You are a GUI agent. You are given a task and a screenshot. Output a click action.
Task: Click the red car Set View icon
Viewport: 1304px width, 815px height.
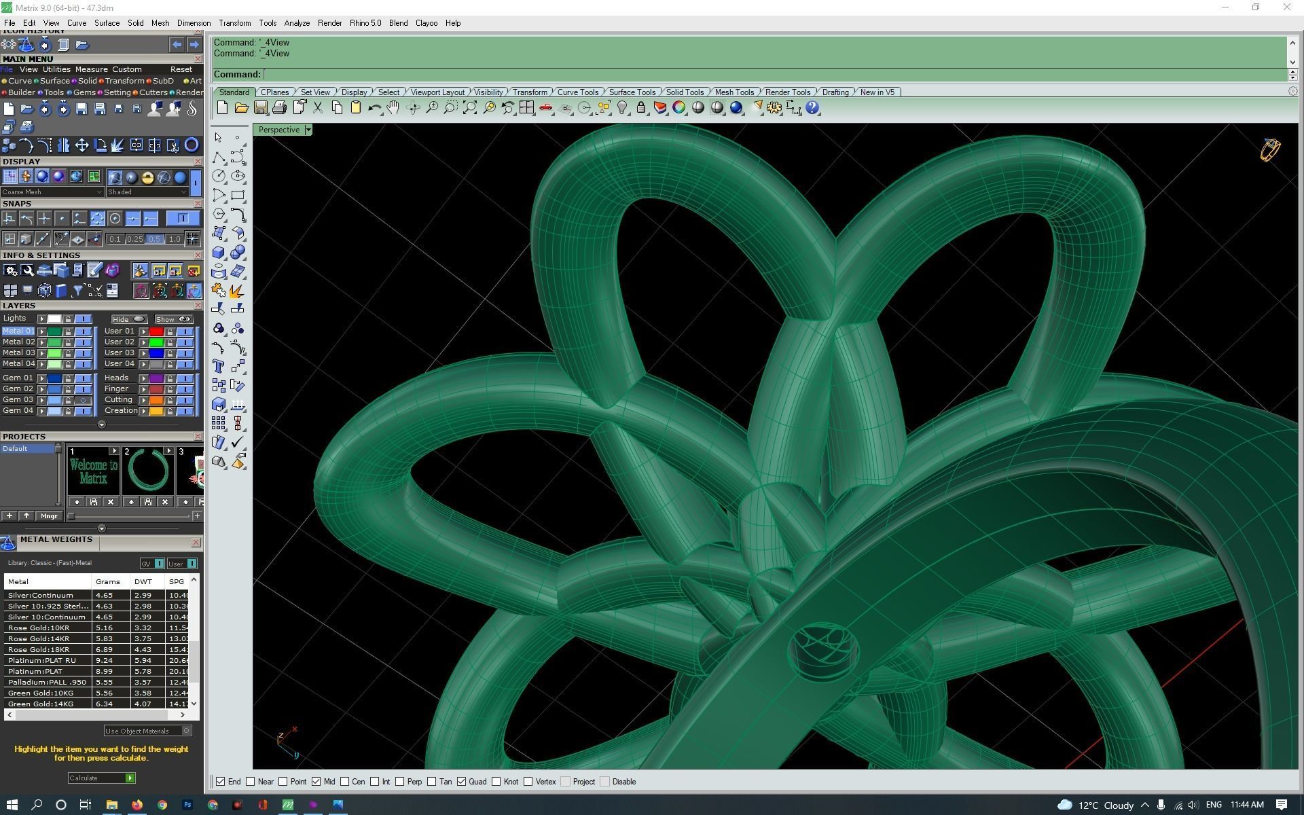click(x=545, y=108)
